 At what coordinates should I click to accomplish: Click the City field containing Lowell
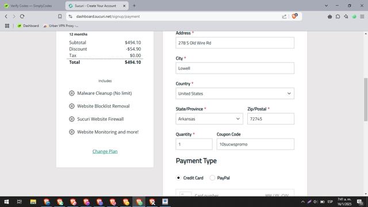235,68
